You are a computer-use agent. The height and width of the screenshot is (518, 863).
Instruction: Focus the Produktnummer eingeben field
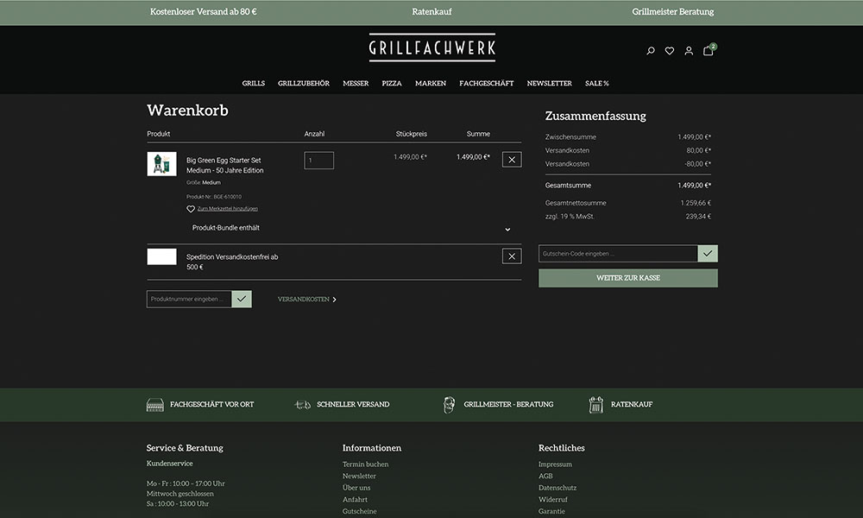(189, 299)
